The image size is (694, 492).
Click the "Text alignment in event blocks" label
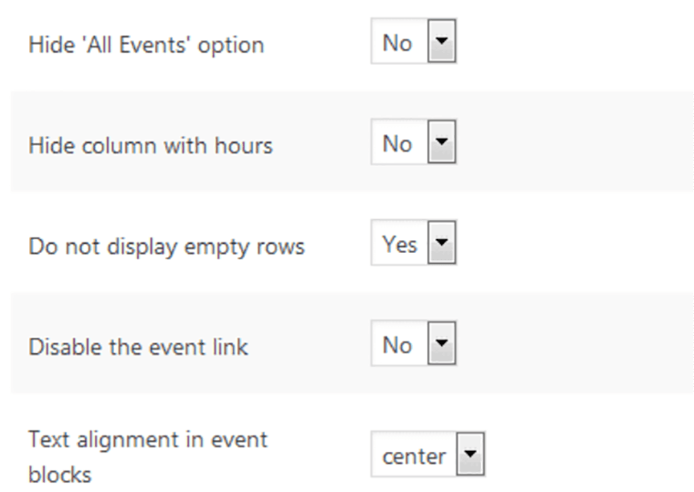148,456
